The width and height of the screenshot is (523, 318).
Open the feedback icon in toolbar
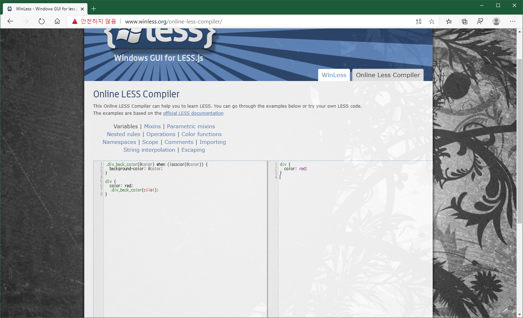point(480,21)
